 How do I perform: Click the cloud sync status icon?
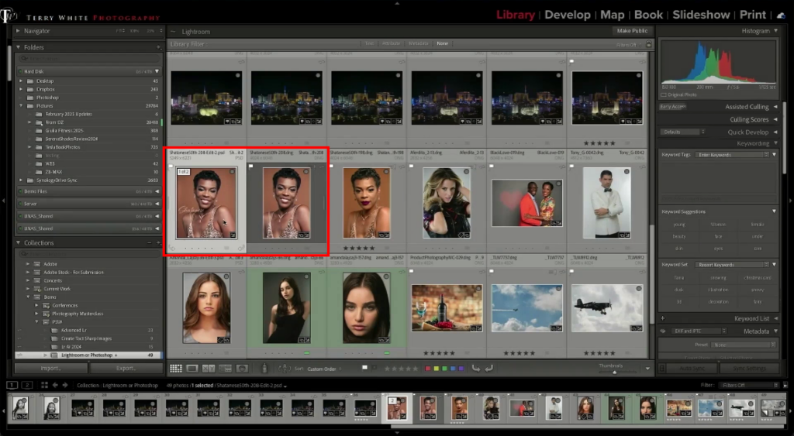[x=779, y=15]
